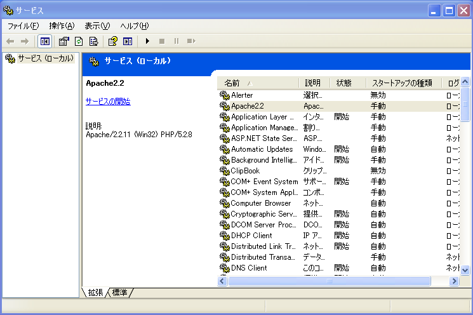
Task: Sort by the 説明 column header
Action: (x=314, y=83)
